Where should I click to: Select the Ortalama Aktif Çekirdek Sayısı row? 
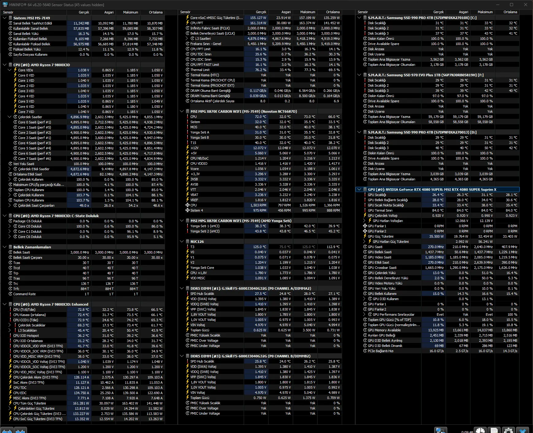click(x=263, y=101)
